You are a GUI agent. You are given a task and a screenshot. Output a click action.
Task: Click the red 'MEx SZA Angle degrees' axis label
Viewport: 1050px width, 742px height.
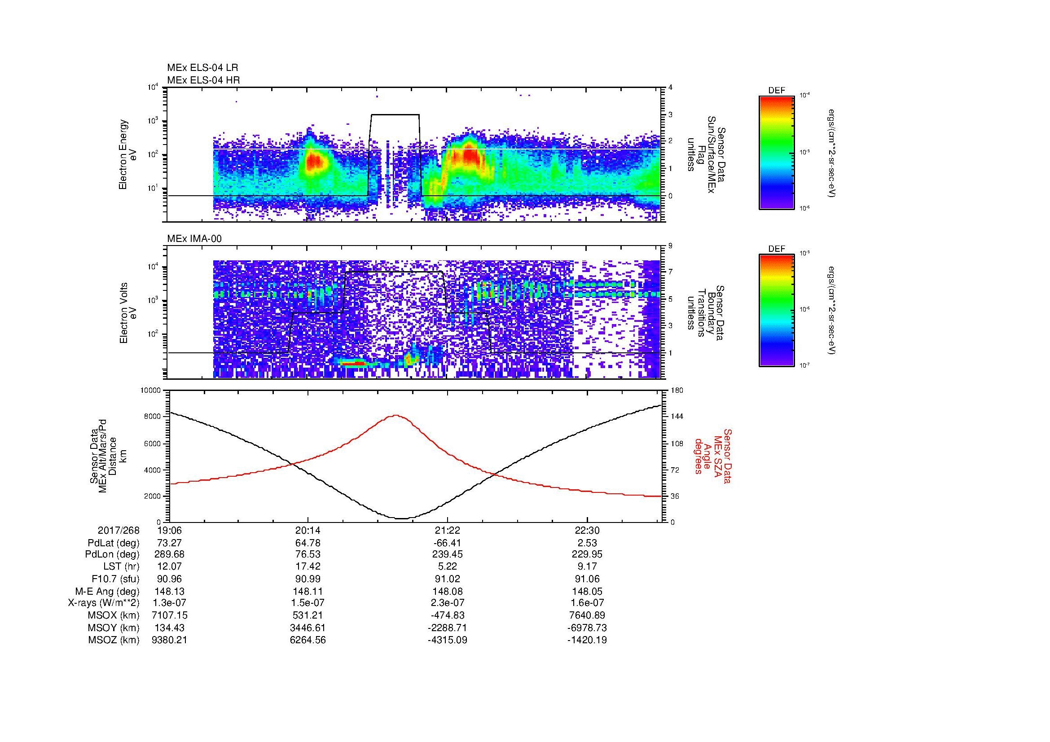[713, 456]
